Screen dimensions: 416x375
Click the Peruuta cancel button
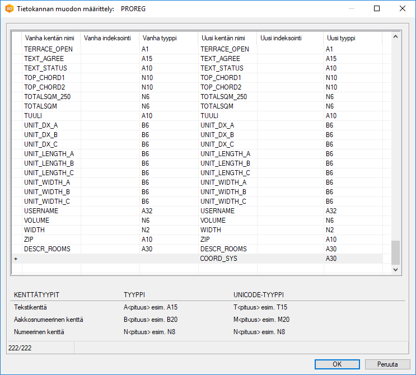pos(387,364)
